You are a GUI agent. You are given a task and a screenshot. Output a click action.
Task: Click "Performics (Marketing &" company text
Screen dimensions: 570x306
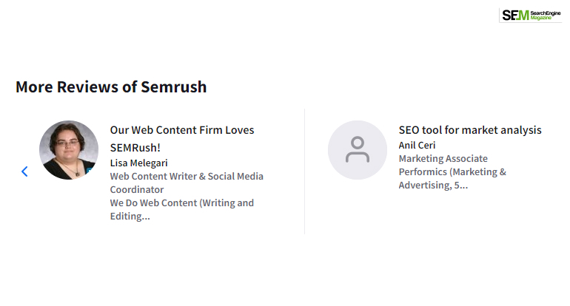pyautogui.click(x=452, y=171)
